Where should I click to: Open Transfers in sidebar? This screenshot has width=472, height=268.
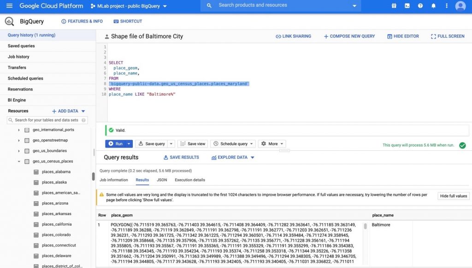[48, 68]
